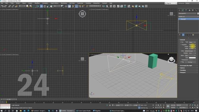The height and width of the screenshot is (112, 199).
Task: Open the Help menu
Action: click(x=111, y=3)
